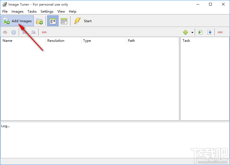The width and height of the screenshot is (230, 165).
Task: Click the preview eye icon
Action: 5,32
